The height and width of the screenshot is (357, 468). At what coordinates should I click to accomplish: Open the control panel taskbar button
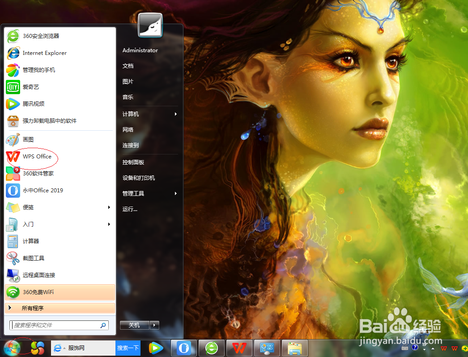pos(267,348)
